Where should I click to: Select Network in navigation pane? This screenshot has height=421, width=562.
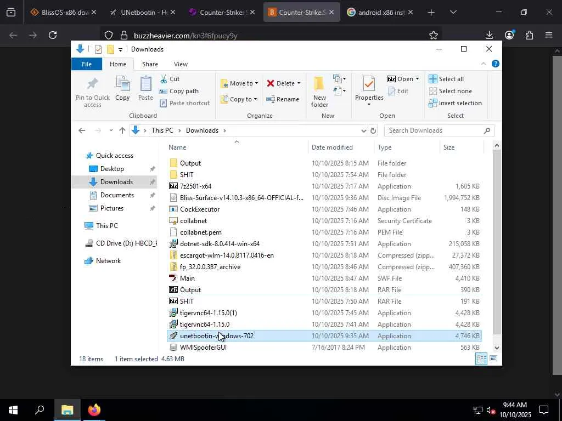108,260
